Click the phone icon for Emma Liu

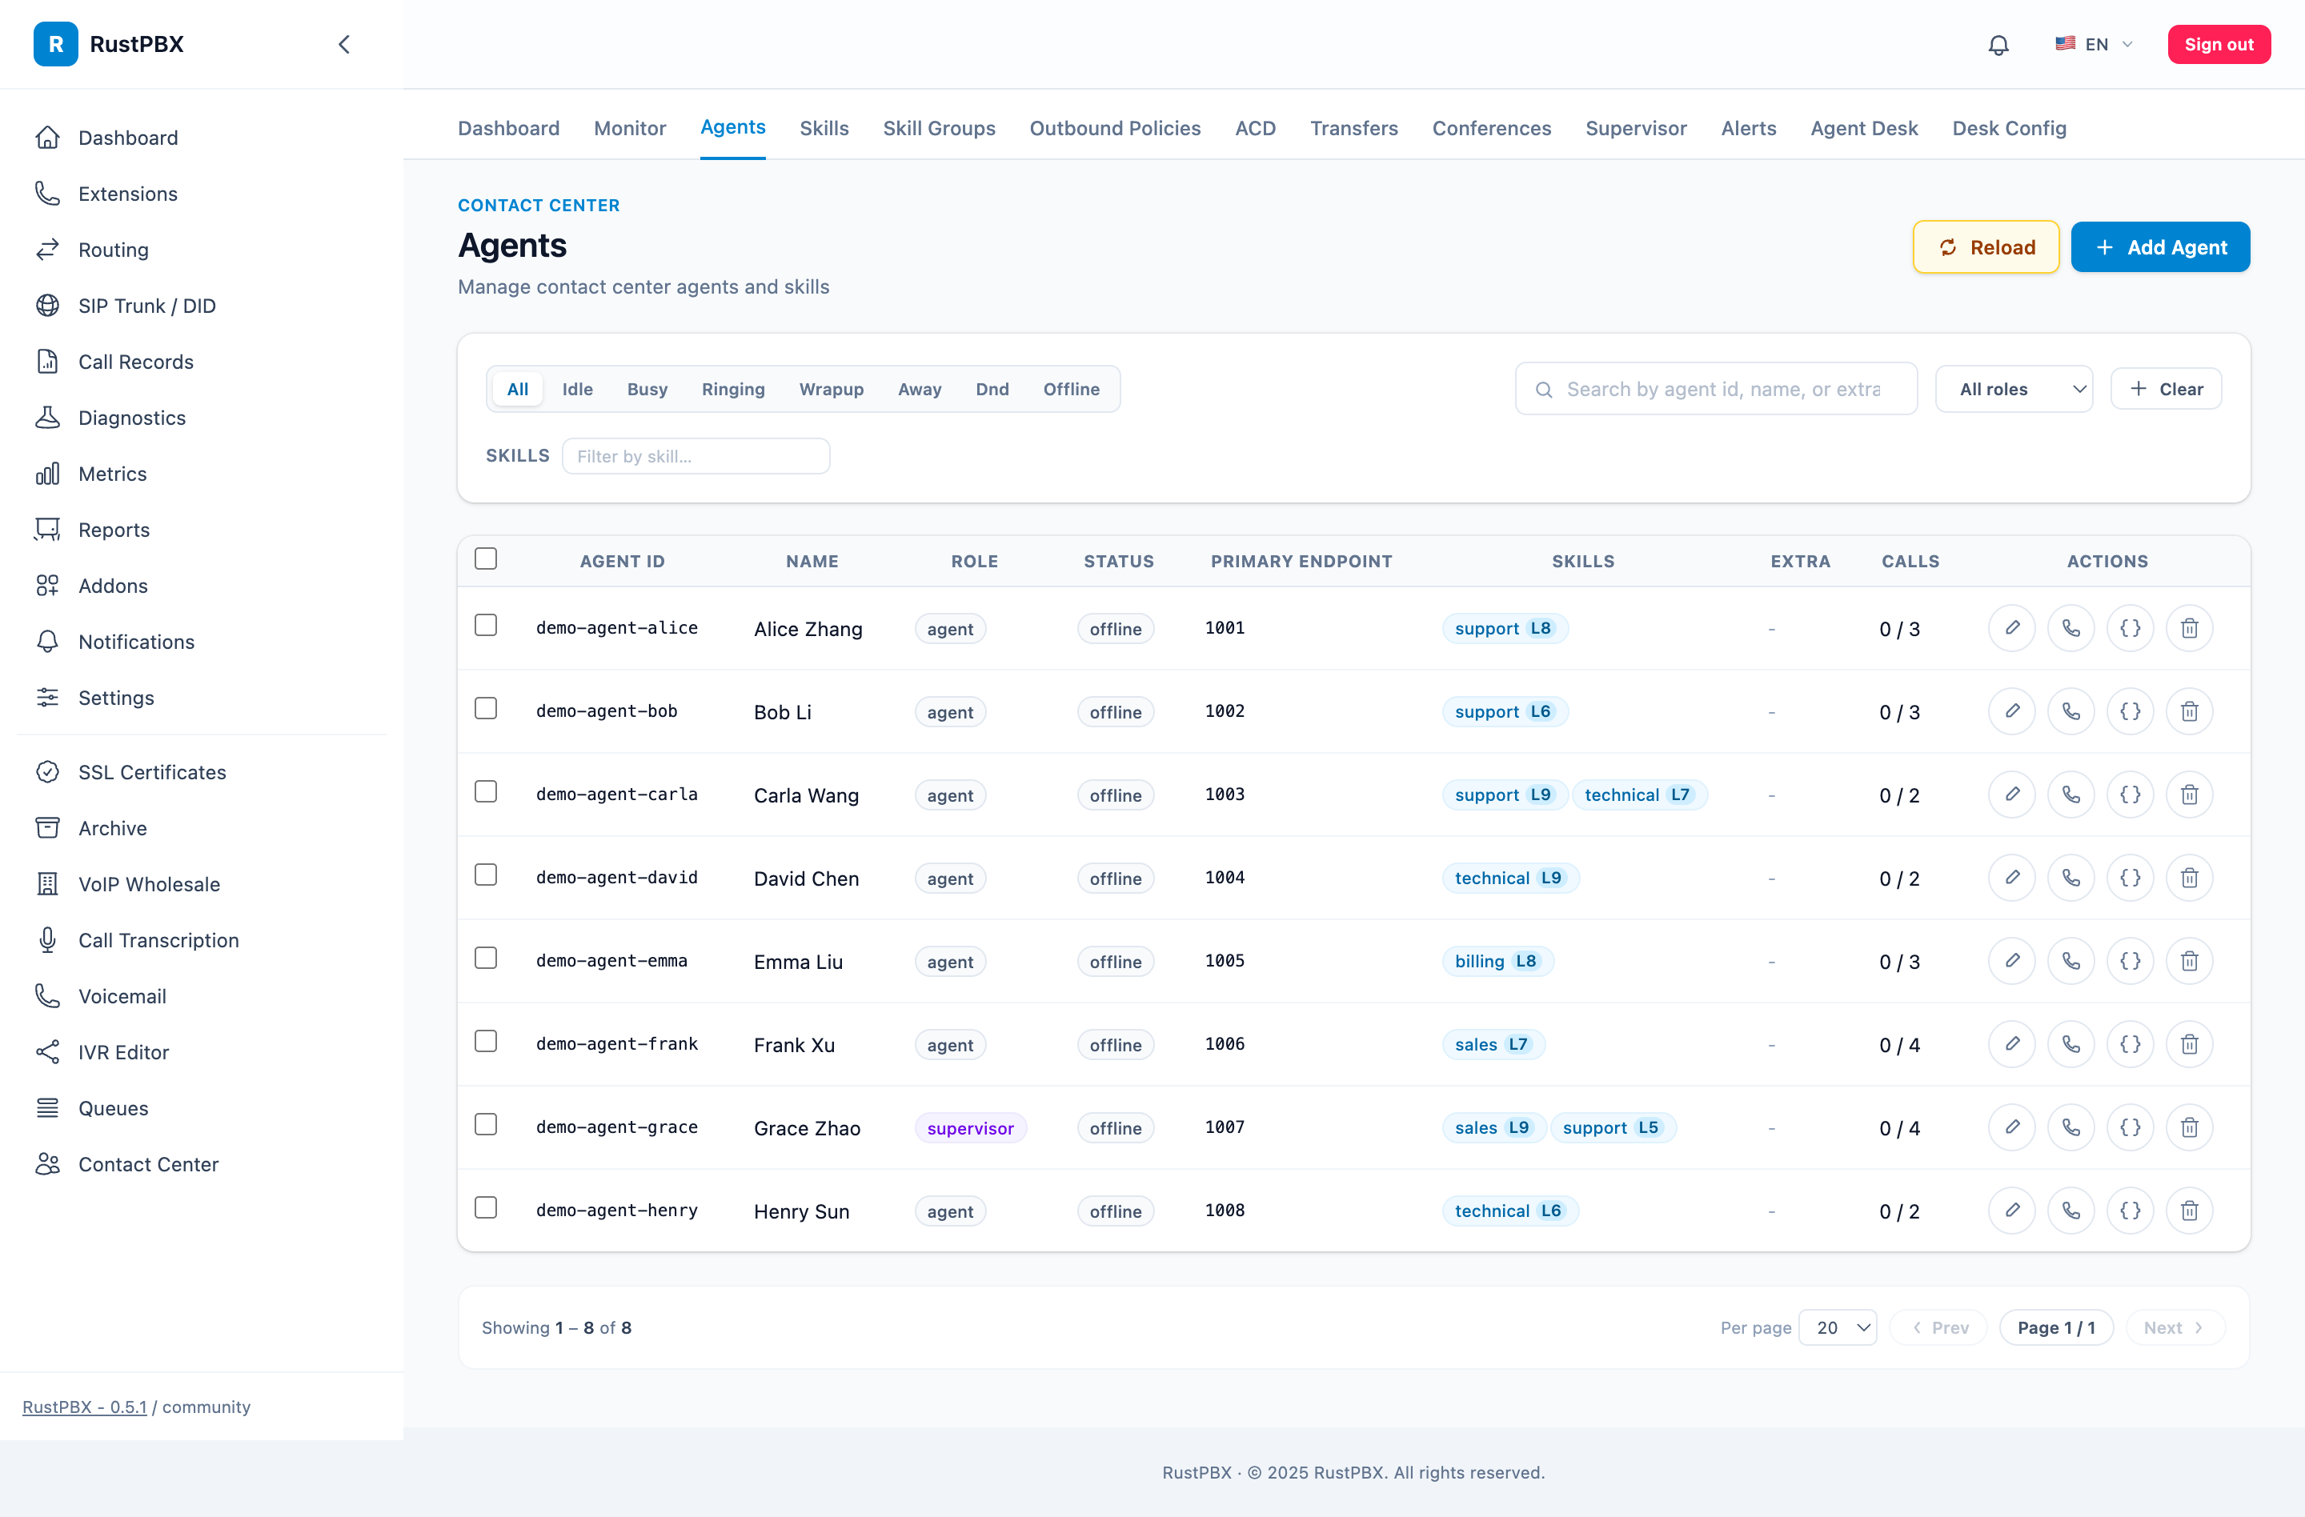coord(2070,961)
